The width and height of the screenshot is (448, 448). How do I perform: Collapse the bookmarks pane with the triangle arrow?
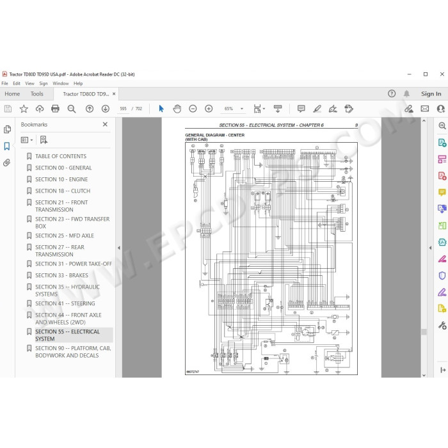click(119, 248)
